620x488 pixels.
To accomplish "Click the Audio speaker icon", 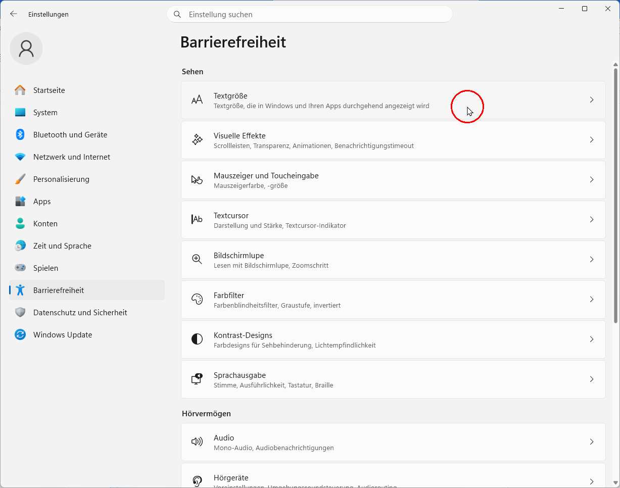I will coord(197,442).
